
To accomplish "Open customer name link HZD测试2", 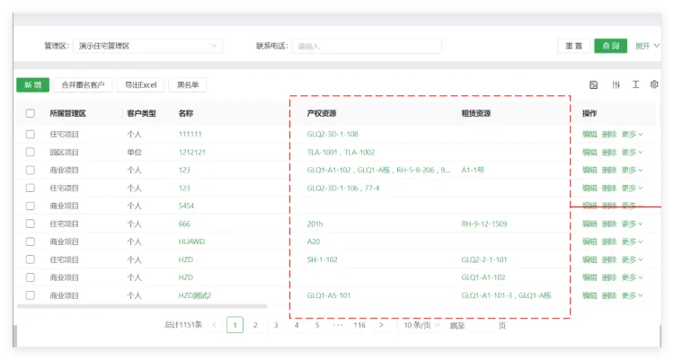I will (x=195, y=295).
